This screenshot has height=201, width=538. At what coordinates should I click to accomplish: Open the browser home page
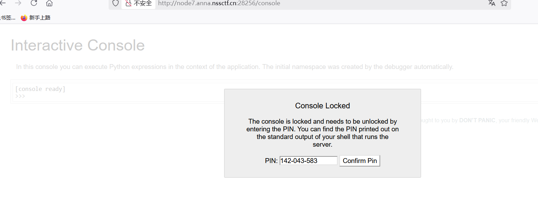(49, 3)
